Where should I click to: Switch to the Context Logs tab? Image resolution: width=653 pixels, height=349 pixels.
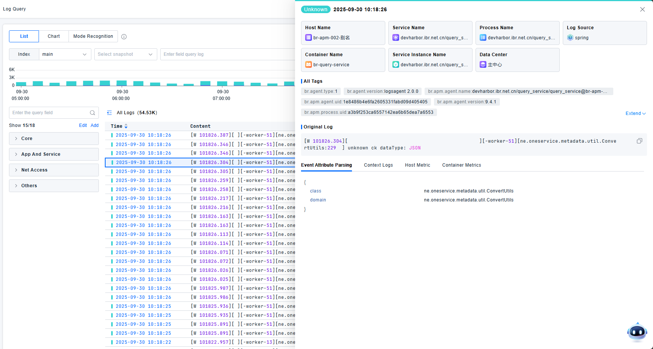click(378, 165)
